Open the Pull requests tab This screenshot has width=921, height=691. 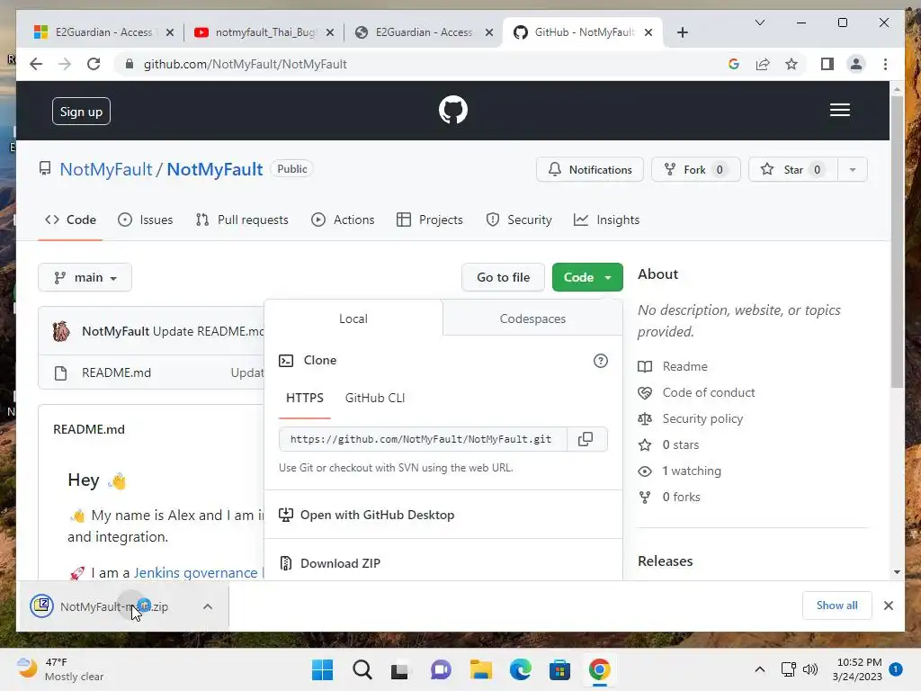[x=242, y=220]
